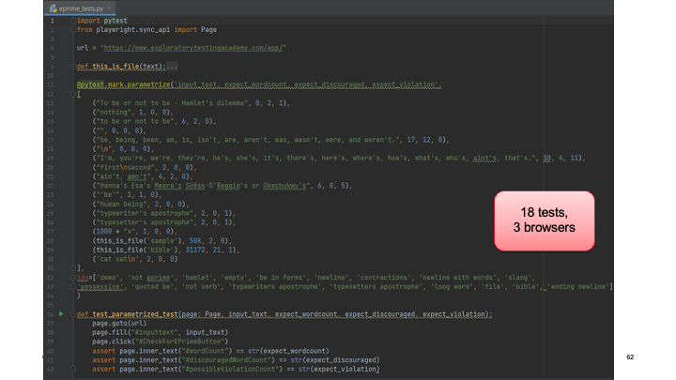The height and width of the screenshot is (380, 676).
Task: Click line number 13 in the gutter
Action: point(51,103)
